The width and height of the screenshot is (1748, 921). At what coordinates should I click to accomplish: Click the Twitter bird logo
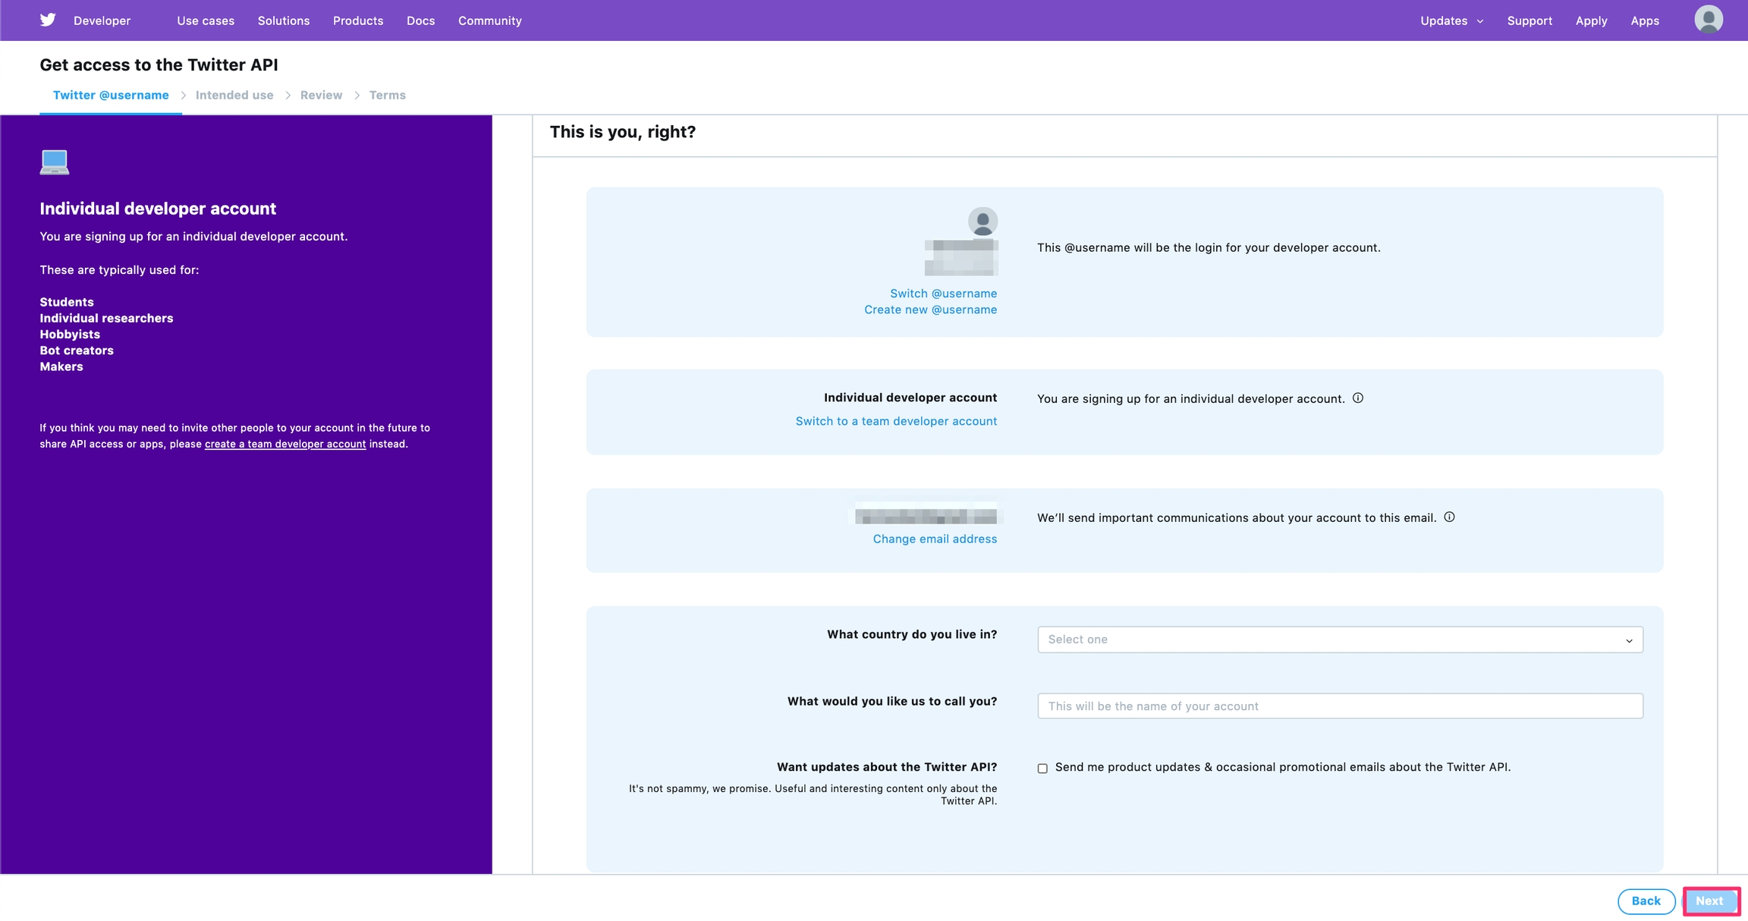coord(48,20)
